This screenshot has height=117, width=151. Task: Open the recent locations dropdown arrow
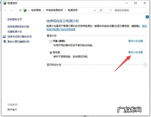(16, 10)
